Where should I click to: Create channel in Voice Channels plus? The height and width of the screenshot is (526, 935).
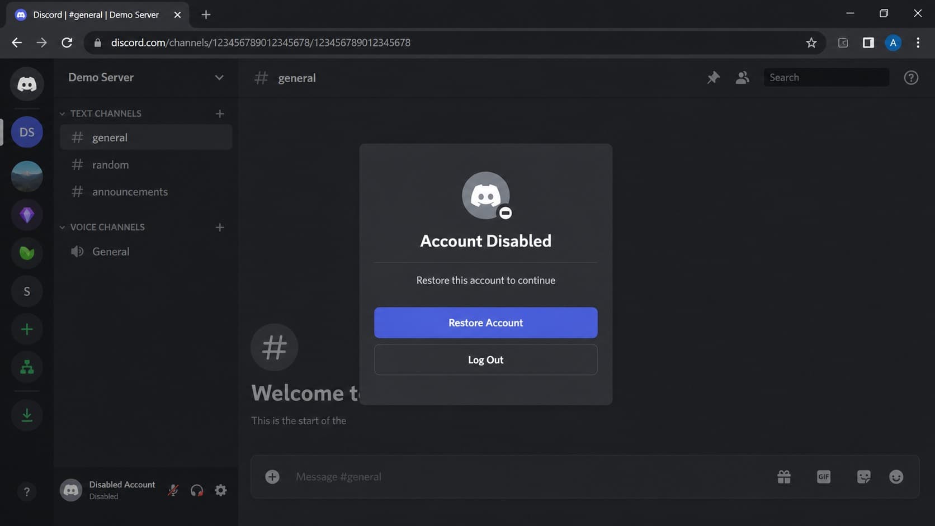point(220,228)
